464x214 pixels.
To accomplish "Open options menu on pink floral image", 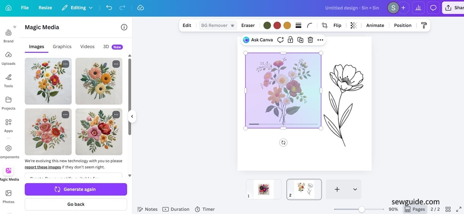I will 65,114.
